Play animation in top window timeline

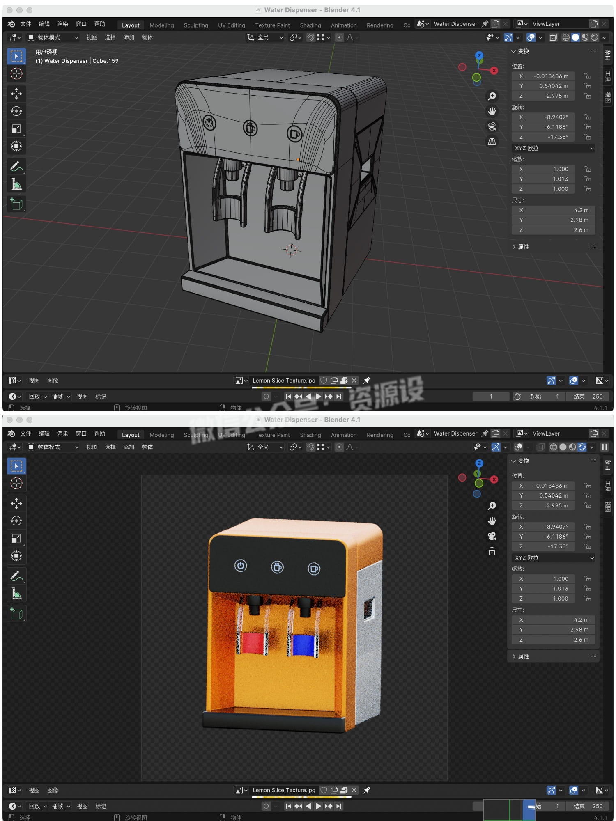click(x=318, y=397)
